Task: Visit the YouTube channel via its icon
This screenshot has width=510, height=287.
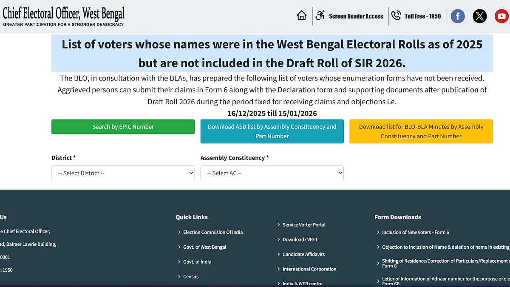Action: coord(501,16)
